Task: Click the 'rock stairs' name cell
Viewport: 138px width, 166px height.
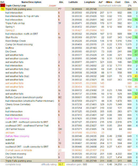Action: tap(11, 90)
